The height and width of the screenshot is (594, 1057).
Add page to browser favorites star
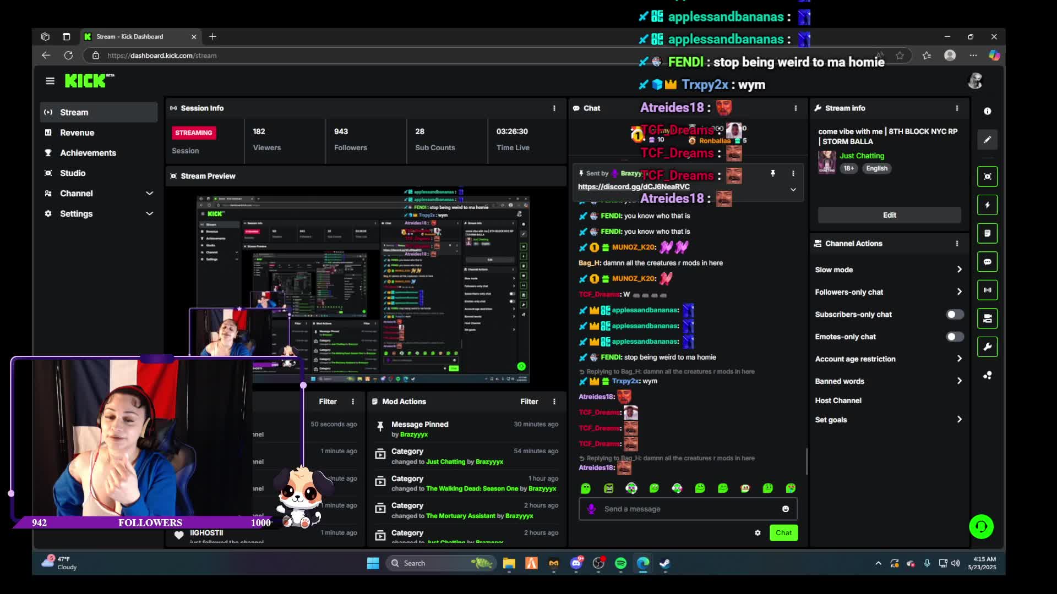900,55
